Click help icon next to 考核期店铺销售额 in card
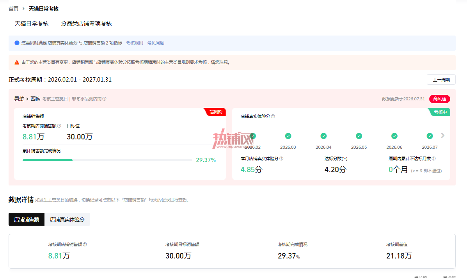Viewport: 467px width, 278px height. (x=59, y=126)
